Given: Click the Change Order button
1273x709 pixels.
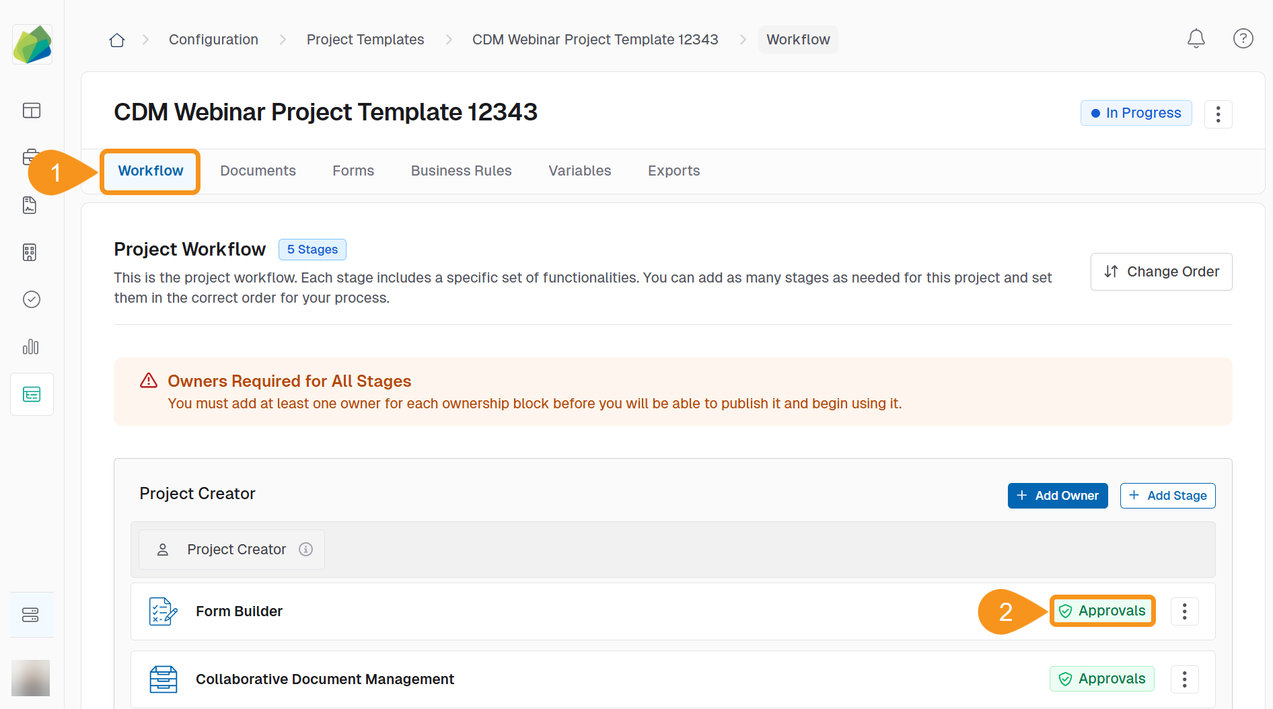Looking at the screenshot, I should (1161, 271).
